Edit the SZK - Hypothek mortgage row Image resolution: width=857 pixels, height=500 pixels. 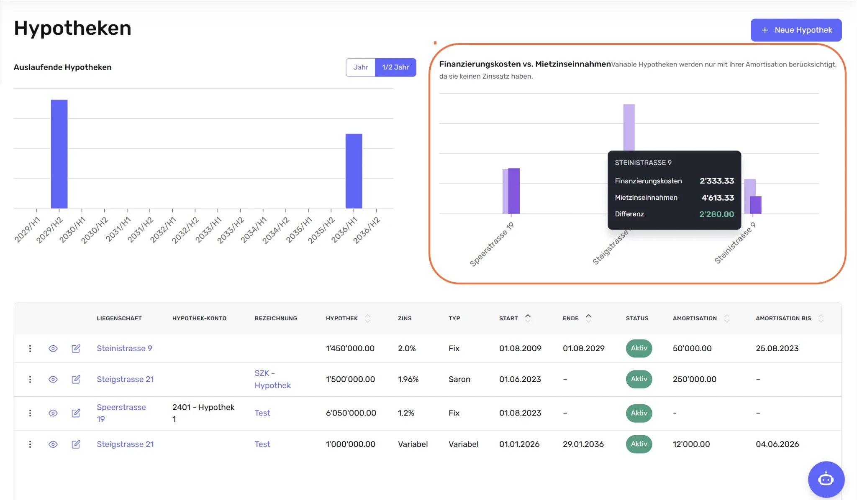pyautogui.click(x=76, y=379)
